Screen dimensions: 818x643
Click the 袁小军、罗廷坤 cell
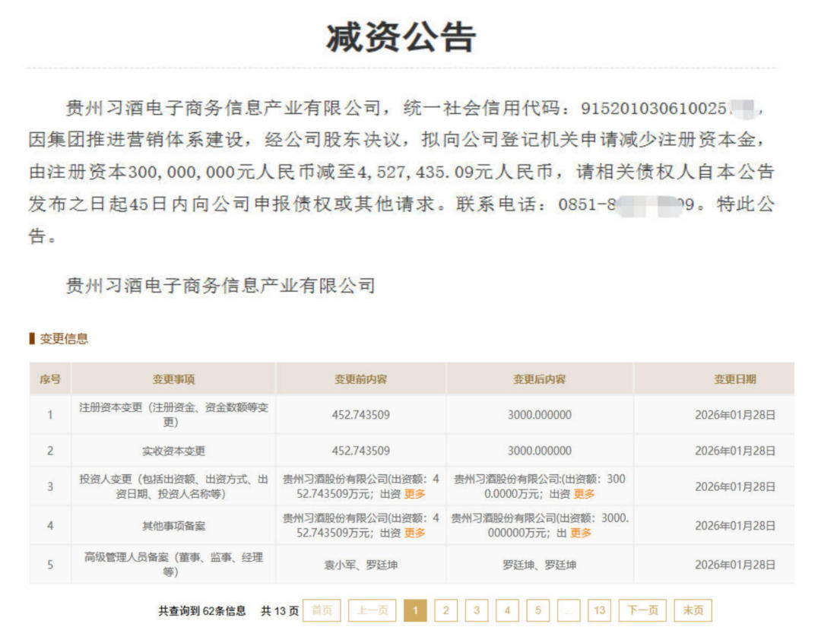pyautogui.click(x=360, y=565)
